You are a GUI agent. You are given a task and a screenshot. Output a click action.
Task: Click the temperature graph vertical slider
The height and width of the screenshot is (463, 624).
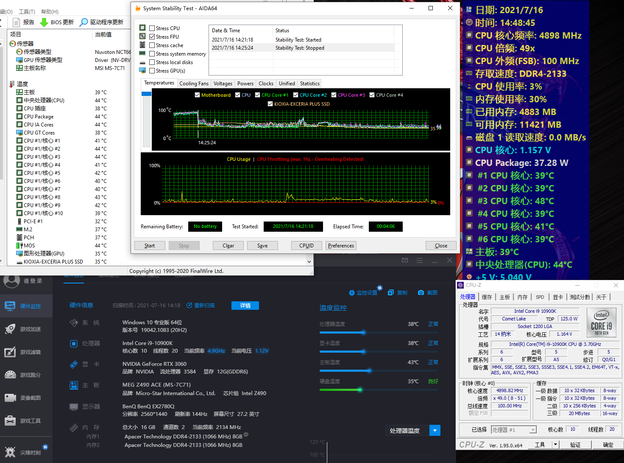point(146,119)
